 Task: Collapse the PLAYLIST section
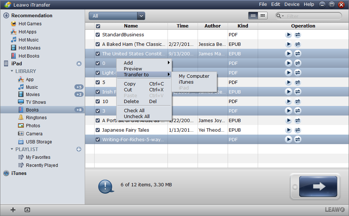click(12, 149)
